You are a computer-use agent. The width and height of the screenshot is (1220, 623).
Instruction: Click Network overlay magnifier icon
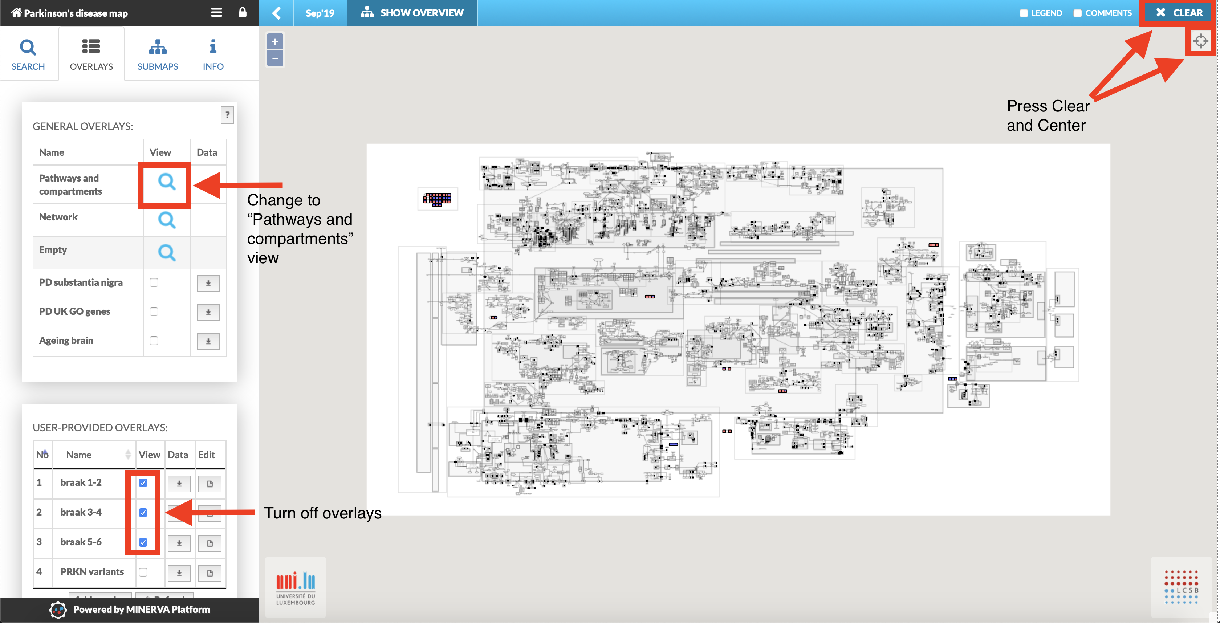(x=166, y=220)
